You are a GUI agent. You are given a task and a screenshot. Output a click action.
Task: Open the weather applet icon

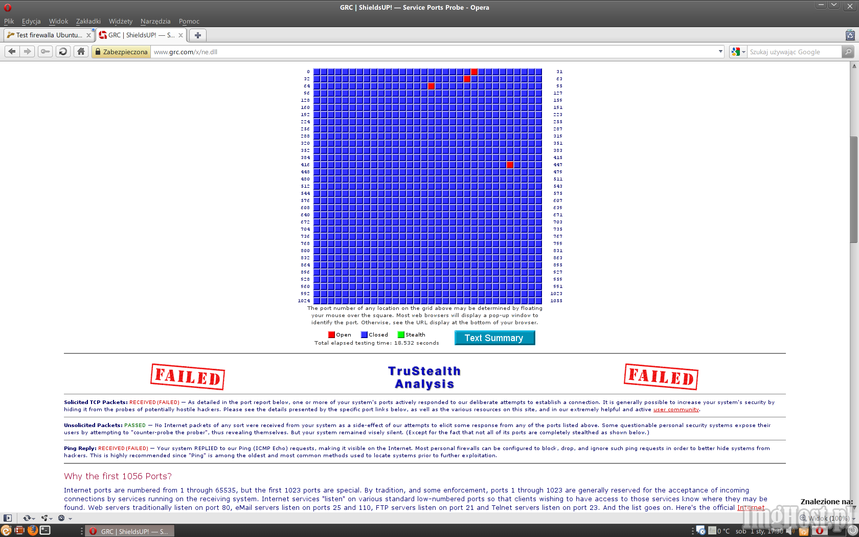point(712,531)
